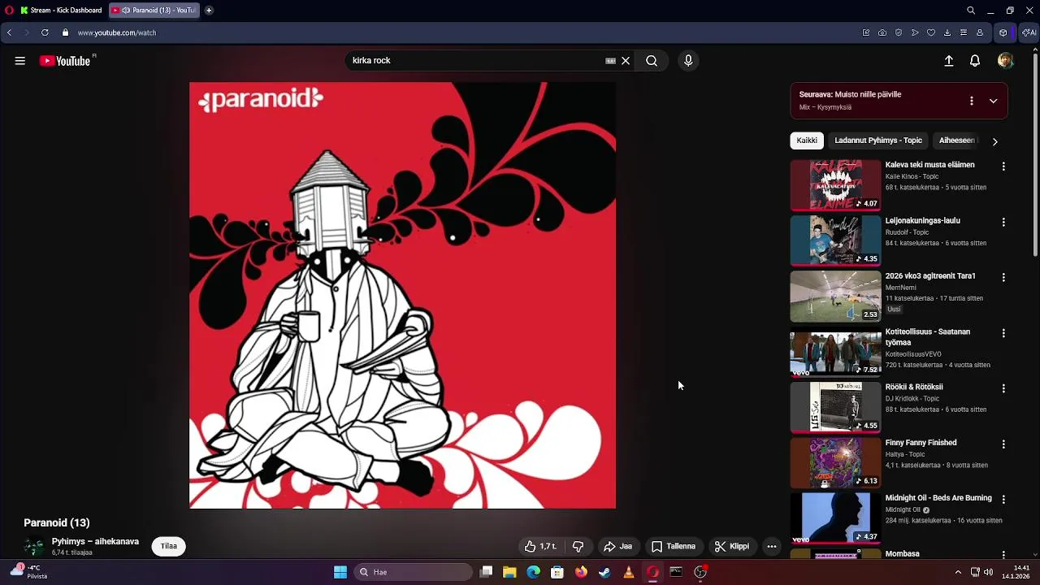Open YouTube notifications bell
Viewport: 1040px width, 585px height.
975,61
